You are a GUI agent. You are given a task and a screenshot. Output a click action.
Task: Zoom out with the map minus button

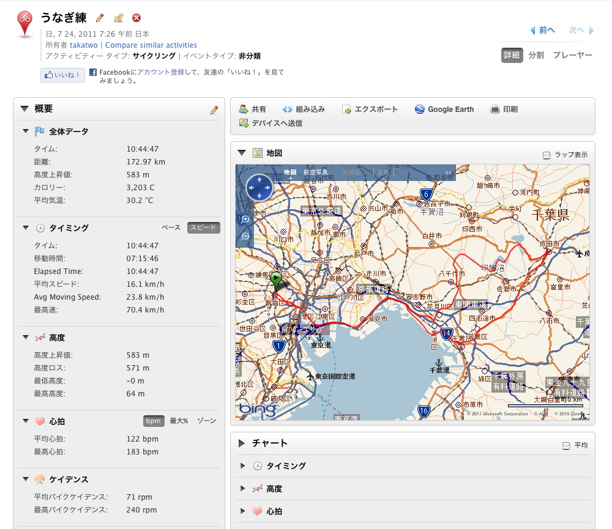245,236
